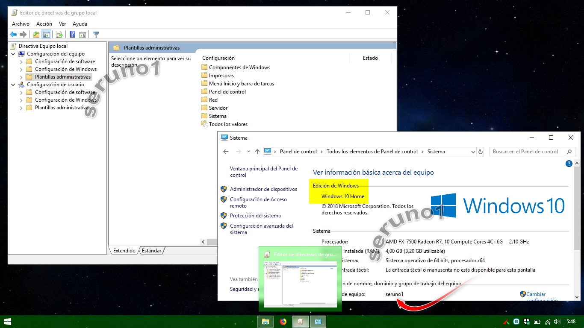584x328 pixels.
Task: Open Protección del sistema link
Action: [x=255, y=216]
